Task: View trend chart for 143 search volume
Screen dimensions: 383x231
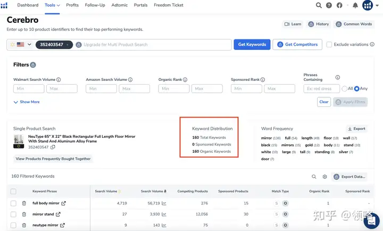Action: pyautogui.click(x=164, y=225)
